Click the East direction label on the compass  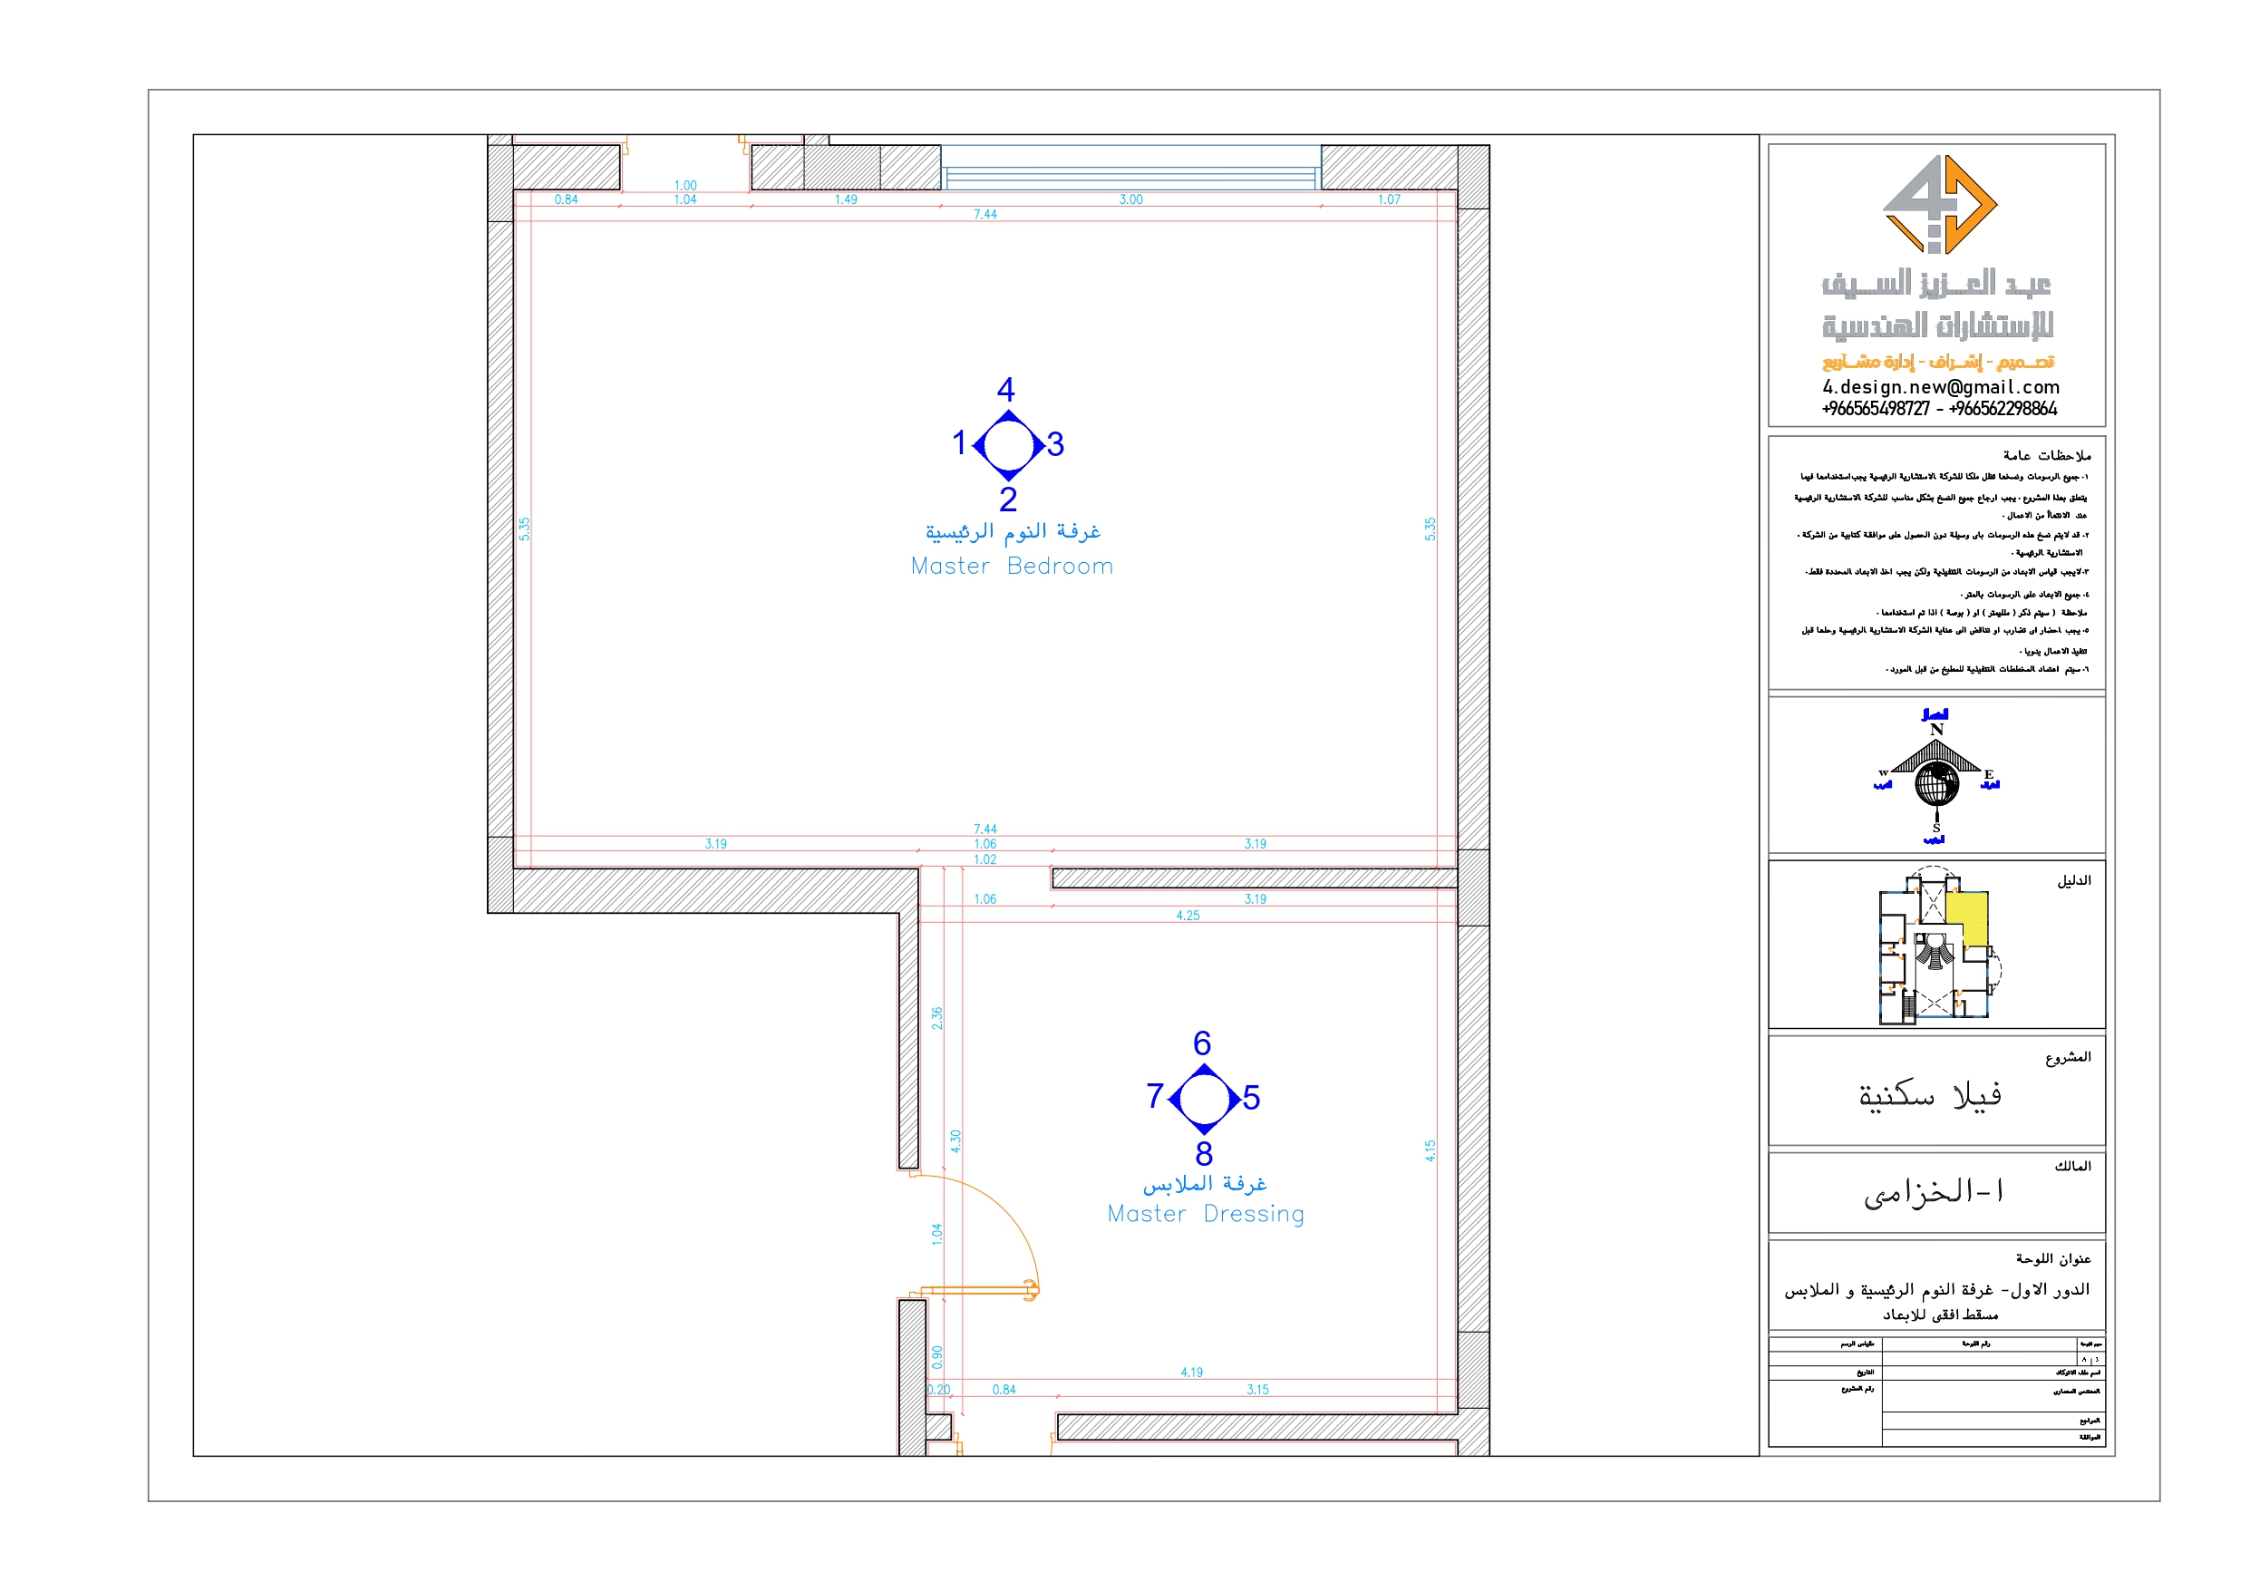click(x=1991, y=775)
